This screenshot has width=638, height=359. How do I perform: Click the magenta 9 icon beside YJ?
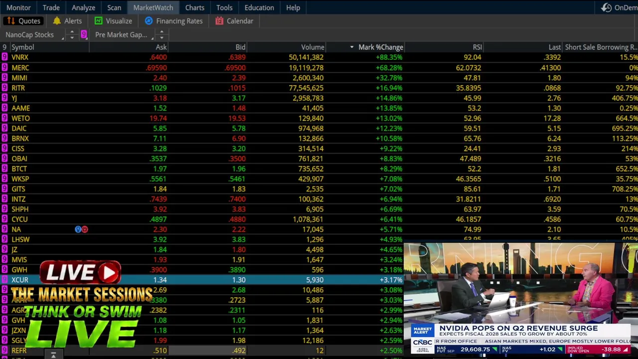point(4,98)
